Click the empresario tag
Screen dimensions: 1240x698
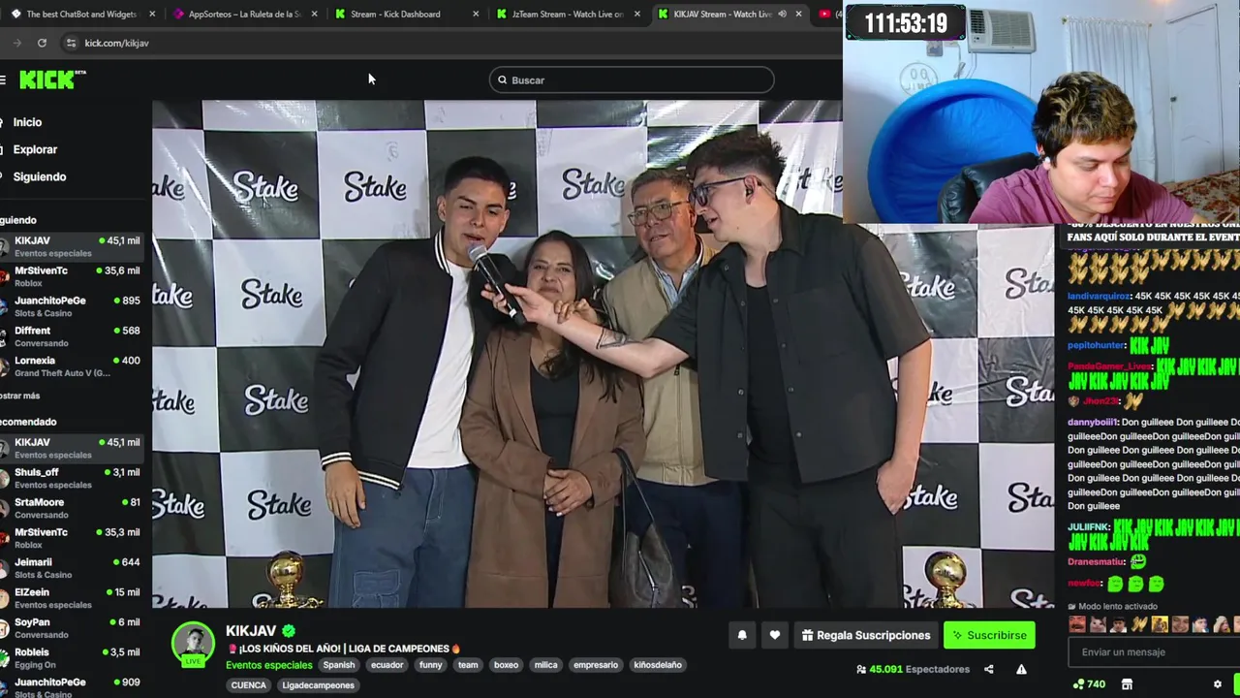tap(596, 665)
